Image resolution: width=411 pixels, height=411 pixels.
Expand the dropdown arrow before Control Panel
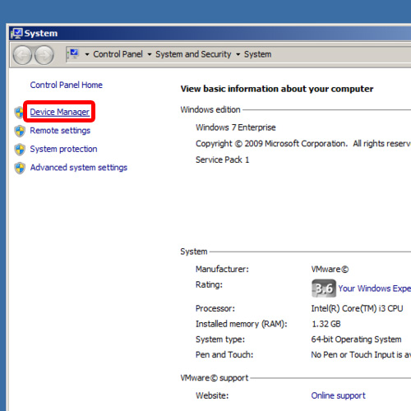click(x=87, y=54)
